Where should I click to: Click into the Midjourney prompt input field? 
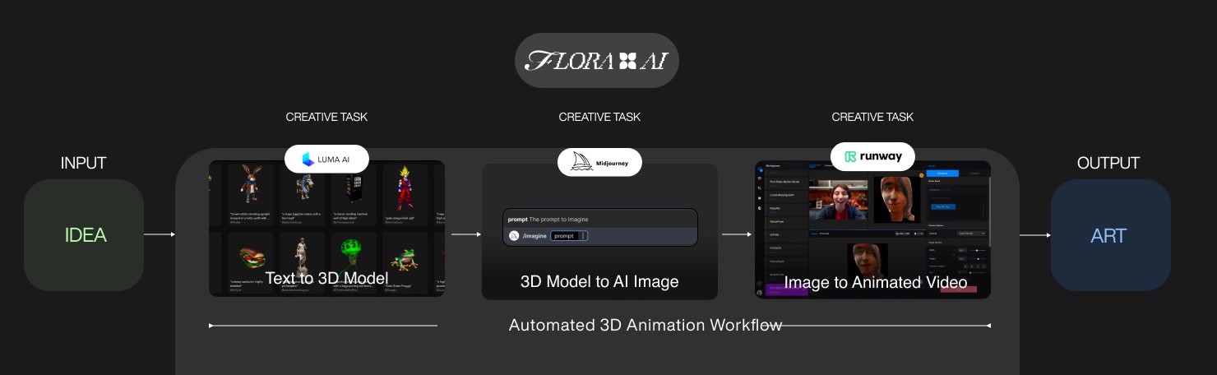point(569,236)
